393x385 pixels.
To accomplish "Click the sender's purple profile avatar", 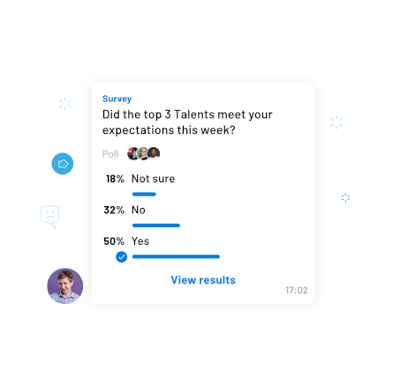I will coord(65,285).
